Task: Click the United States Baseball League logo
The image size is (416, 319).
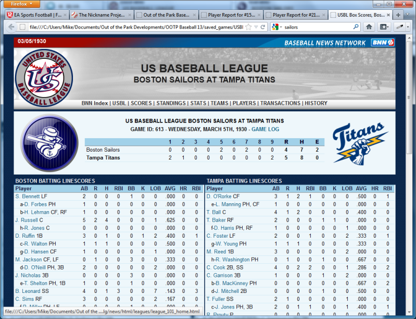Action: click(x=43, y=78)
